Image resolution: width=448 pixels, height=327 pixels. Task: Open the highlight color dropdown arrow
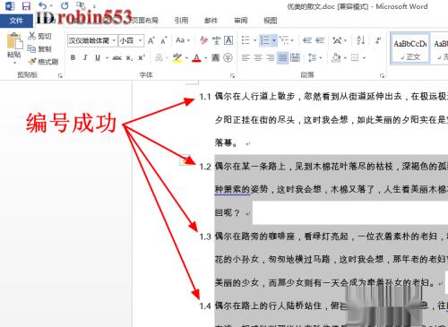(186, 58)
